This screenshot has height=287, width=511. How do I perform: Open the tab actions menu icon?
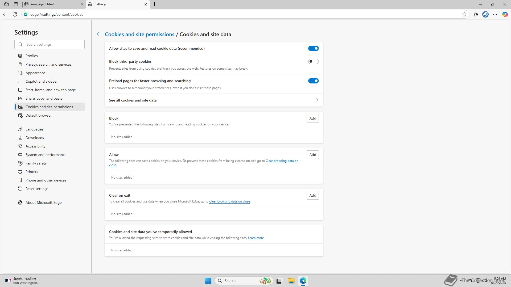[16, 4]
